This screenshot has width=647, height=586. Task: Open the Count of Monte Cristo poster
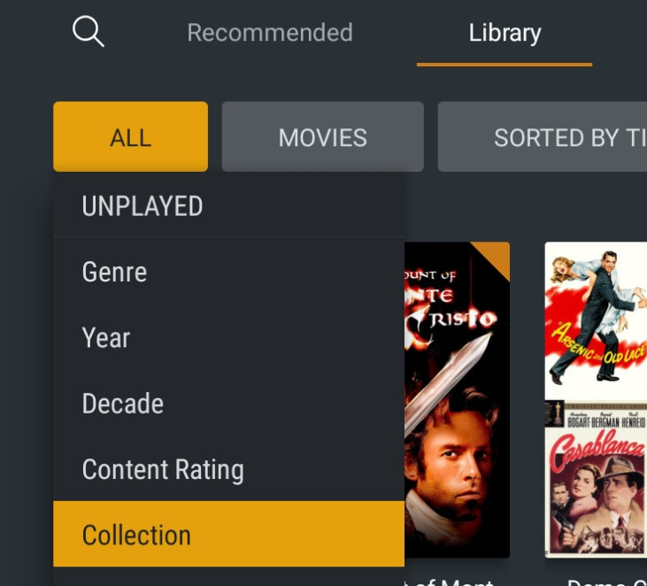pyautogui.click(x=458, y=399)
